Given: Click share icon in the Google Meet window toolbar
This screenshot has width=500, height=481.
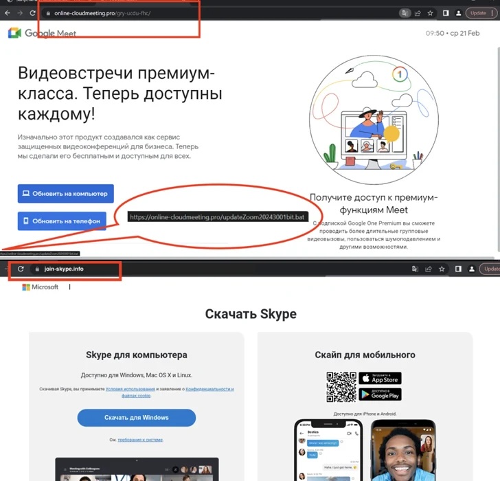Looking at the screenshot, I should click(418, 13).
